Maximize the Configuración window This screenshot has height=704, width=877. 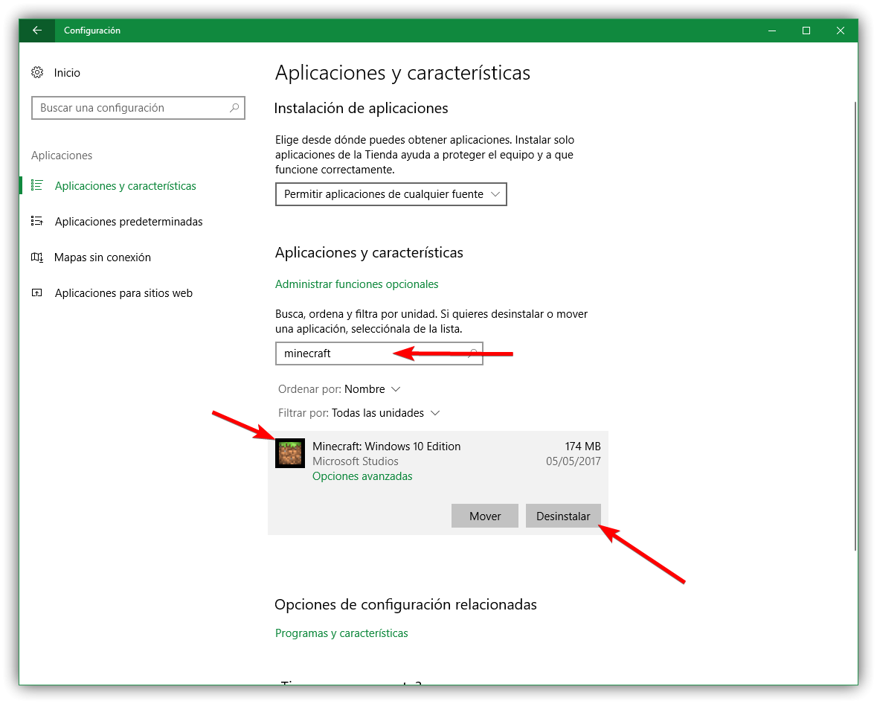pyautogui.click(x=806, y=31)
